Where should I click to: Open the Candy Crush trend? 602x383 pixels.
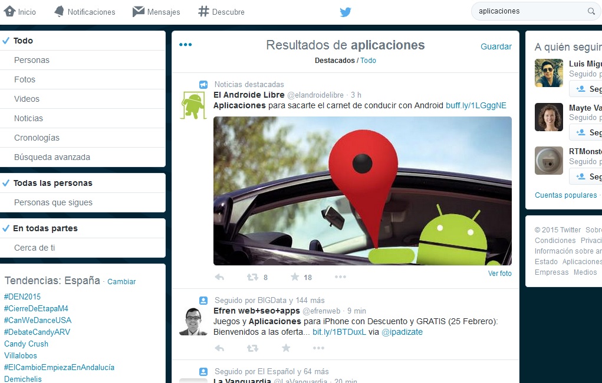point(26,344)
